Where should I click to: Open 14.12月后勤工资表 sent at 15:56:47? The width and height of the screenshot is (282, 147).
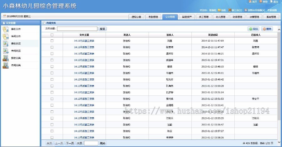tap(84, 124)
